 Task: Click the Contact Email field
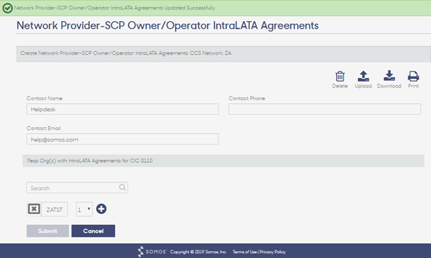(x=123, y=139)
